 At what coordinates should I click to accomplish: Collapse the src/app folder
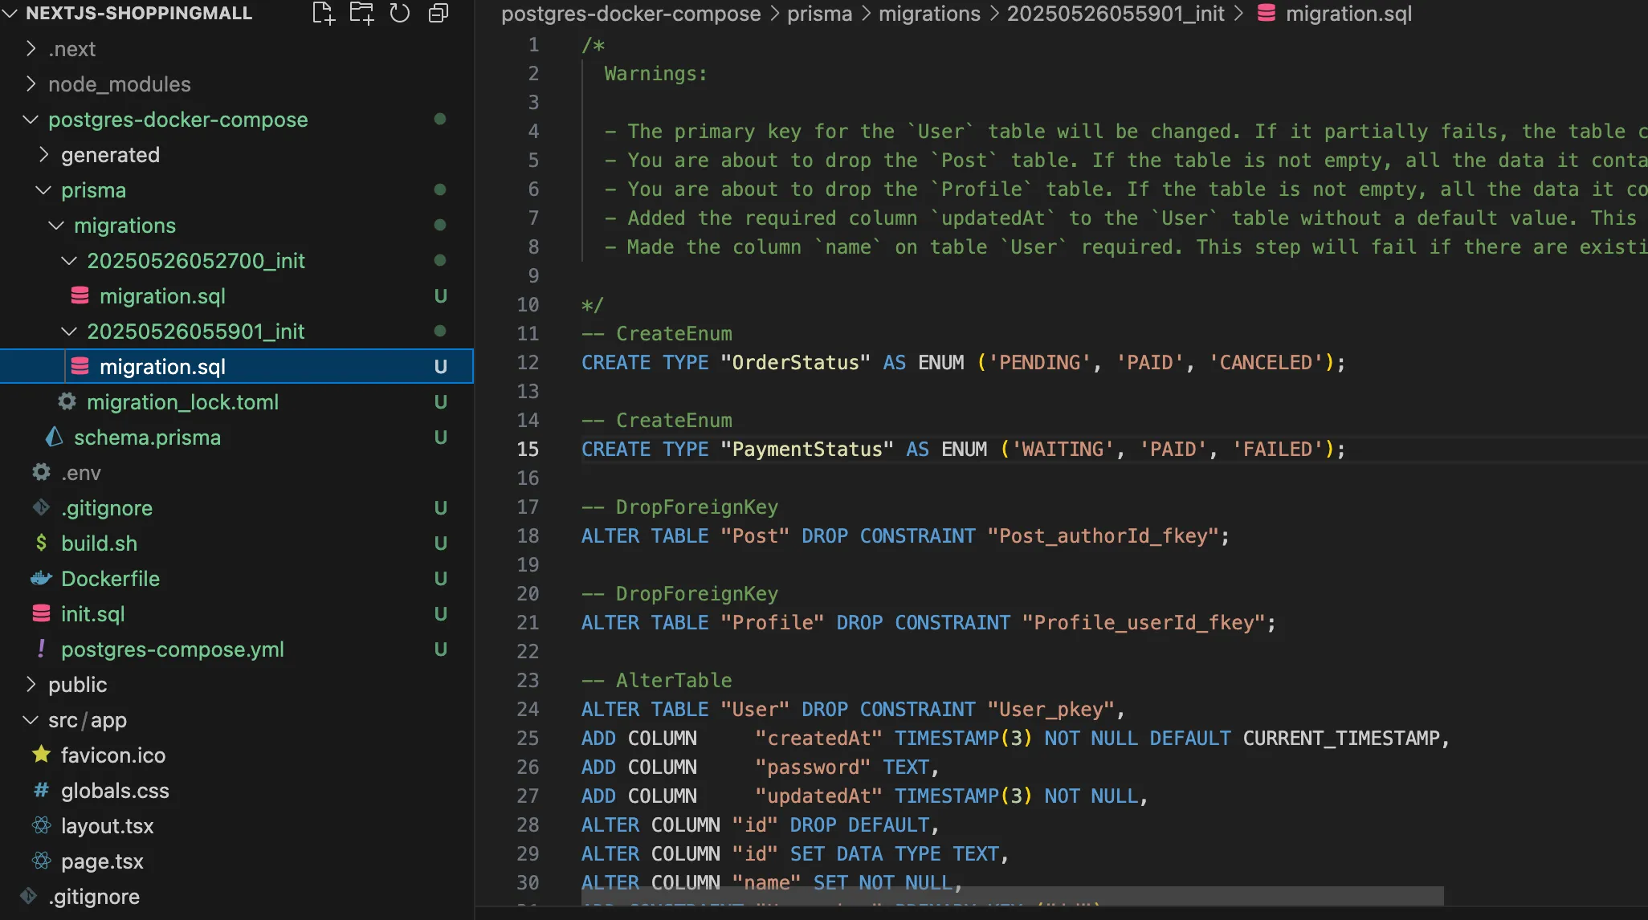[31, 720]
